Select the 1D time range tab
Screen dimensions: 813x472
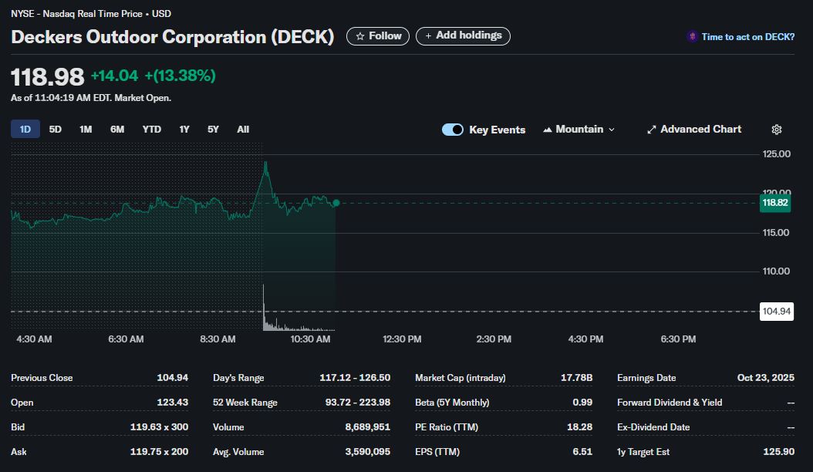pos(25,129)
